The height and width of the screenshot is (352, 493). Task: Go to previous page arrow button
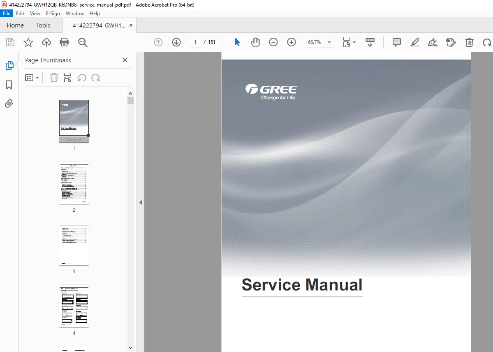tap(158, 42)
